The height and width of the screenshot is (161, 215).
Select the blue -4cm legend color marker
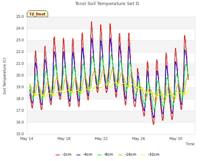point(78,155)
